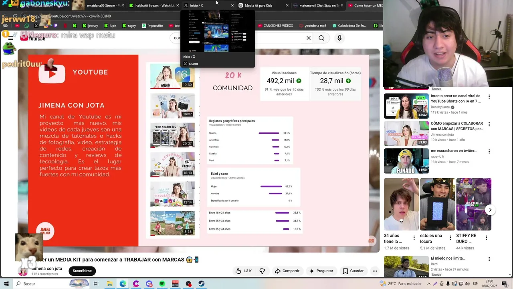Advance the Shorts shelf with the right arrow

[x=490, y=210]
